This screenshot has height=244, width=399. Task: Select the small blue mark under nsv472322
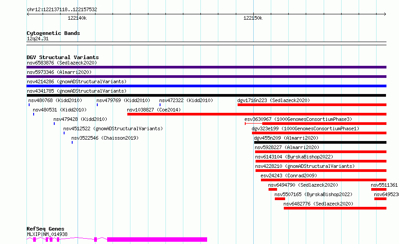point(160,105)
